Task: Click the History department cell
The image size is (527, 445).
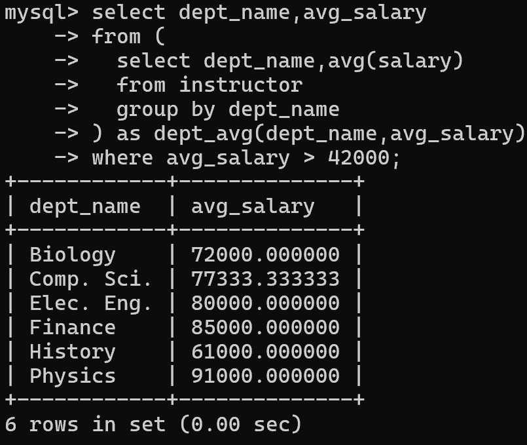Action: (x=72, y=352)
